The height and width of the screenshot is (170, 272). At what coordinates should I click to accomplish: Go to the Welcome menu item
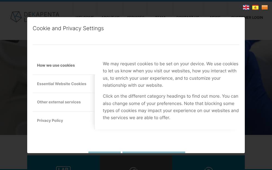[85, 17]
